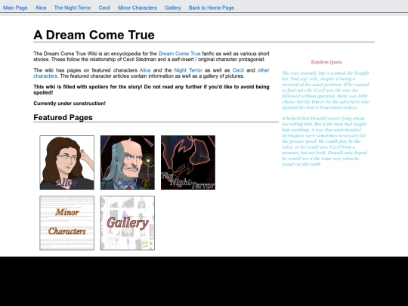Click the inline Alice link in paragraph
The width and height of the screenshot is (408, 306).
pos(145,70)
